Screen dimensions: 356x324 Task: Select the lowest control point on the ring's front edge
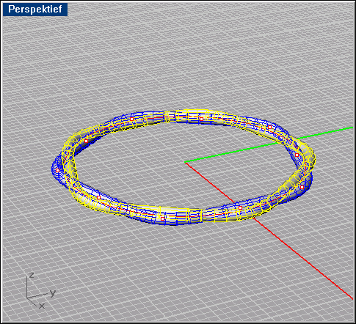point(162,218)
